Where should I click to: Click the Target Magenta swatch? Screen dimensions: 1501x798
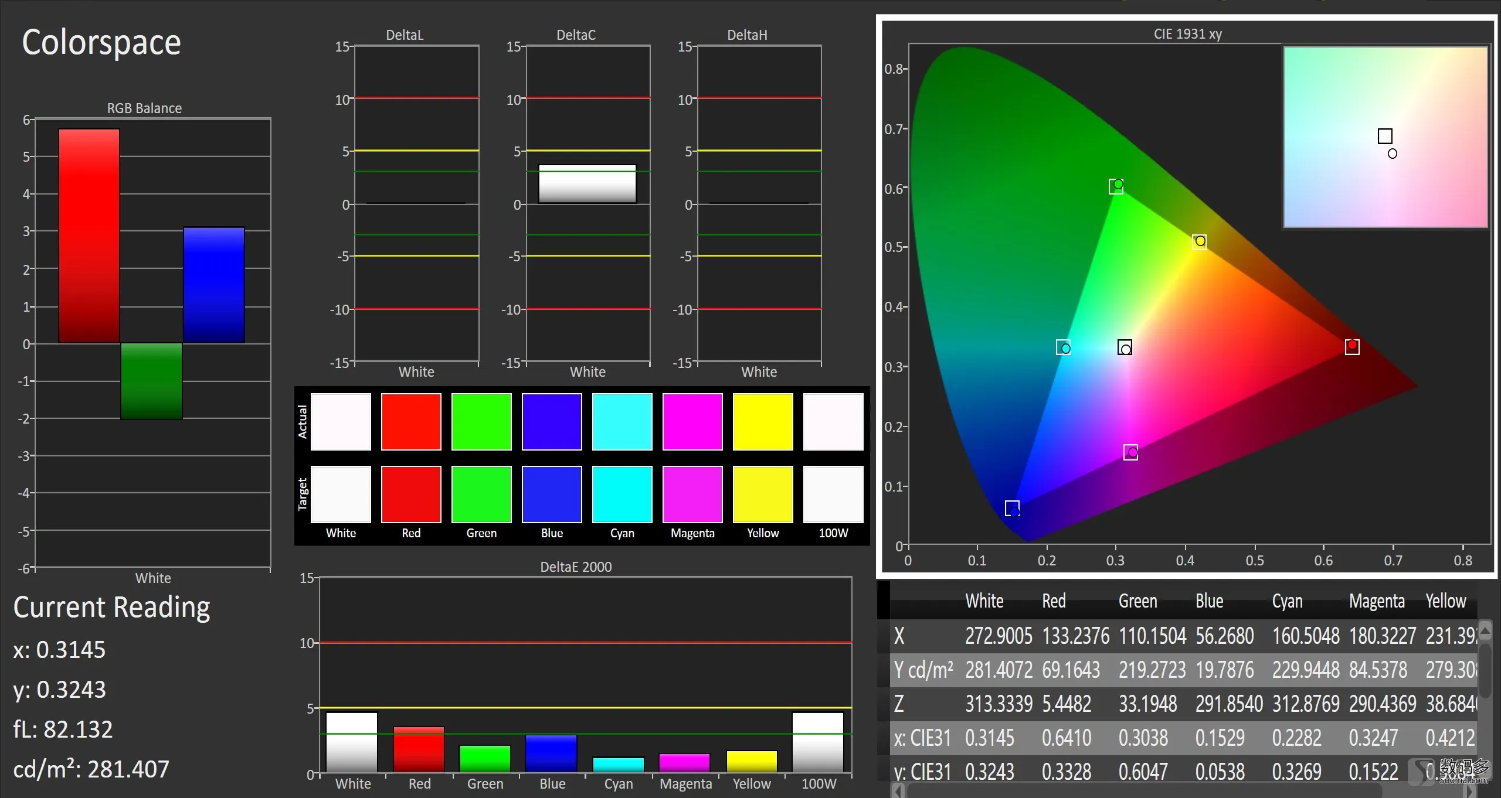point(692,495)
